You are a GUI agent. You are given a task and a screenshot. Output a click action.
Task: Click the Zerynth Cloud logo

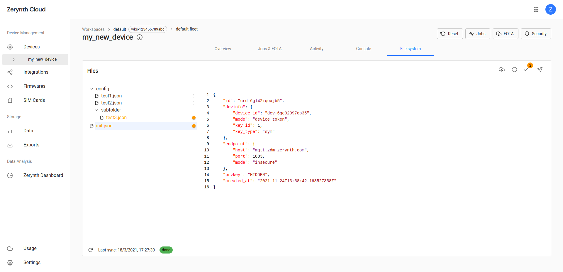pos(26,9)
